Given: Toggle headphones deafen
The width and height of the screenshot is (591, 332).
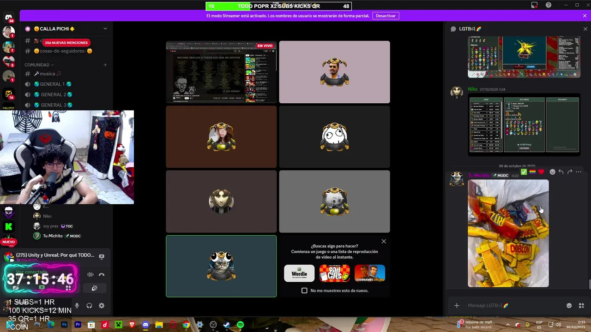Looking at the screenshot, I should click(89, 306).
